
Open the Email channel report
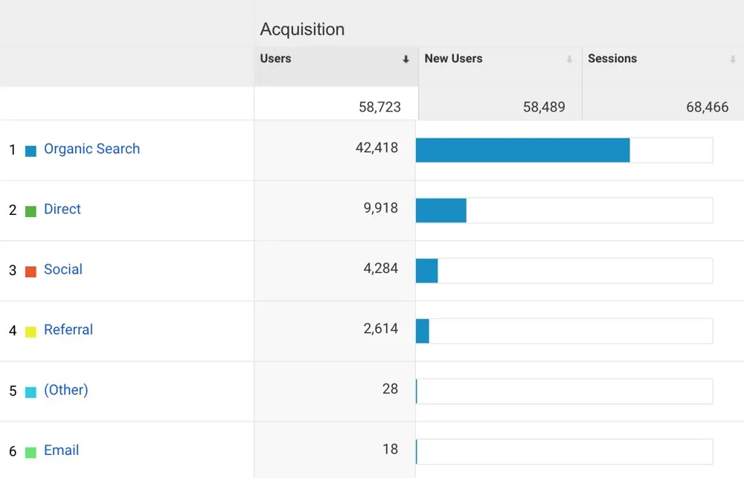tap(61, 450)
